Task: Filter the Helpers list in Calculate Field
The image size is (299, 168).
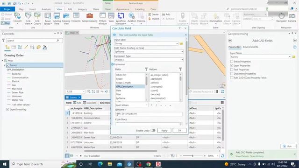Action: (180, 70)
